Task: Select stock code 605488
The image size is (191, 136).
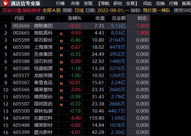Action: click(x=21, y=125)
